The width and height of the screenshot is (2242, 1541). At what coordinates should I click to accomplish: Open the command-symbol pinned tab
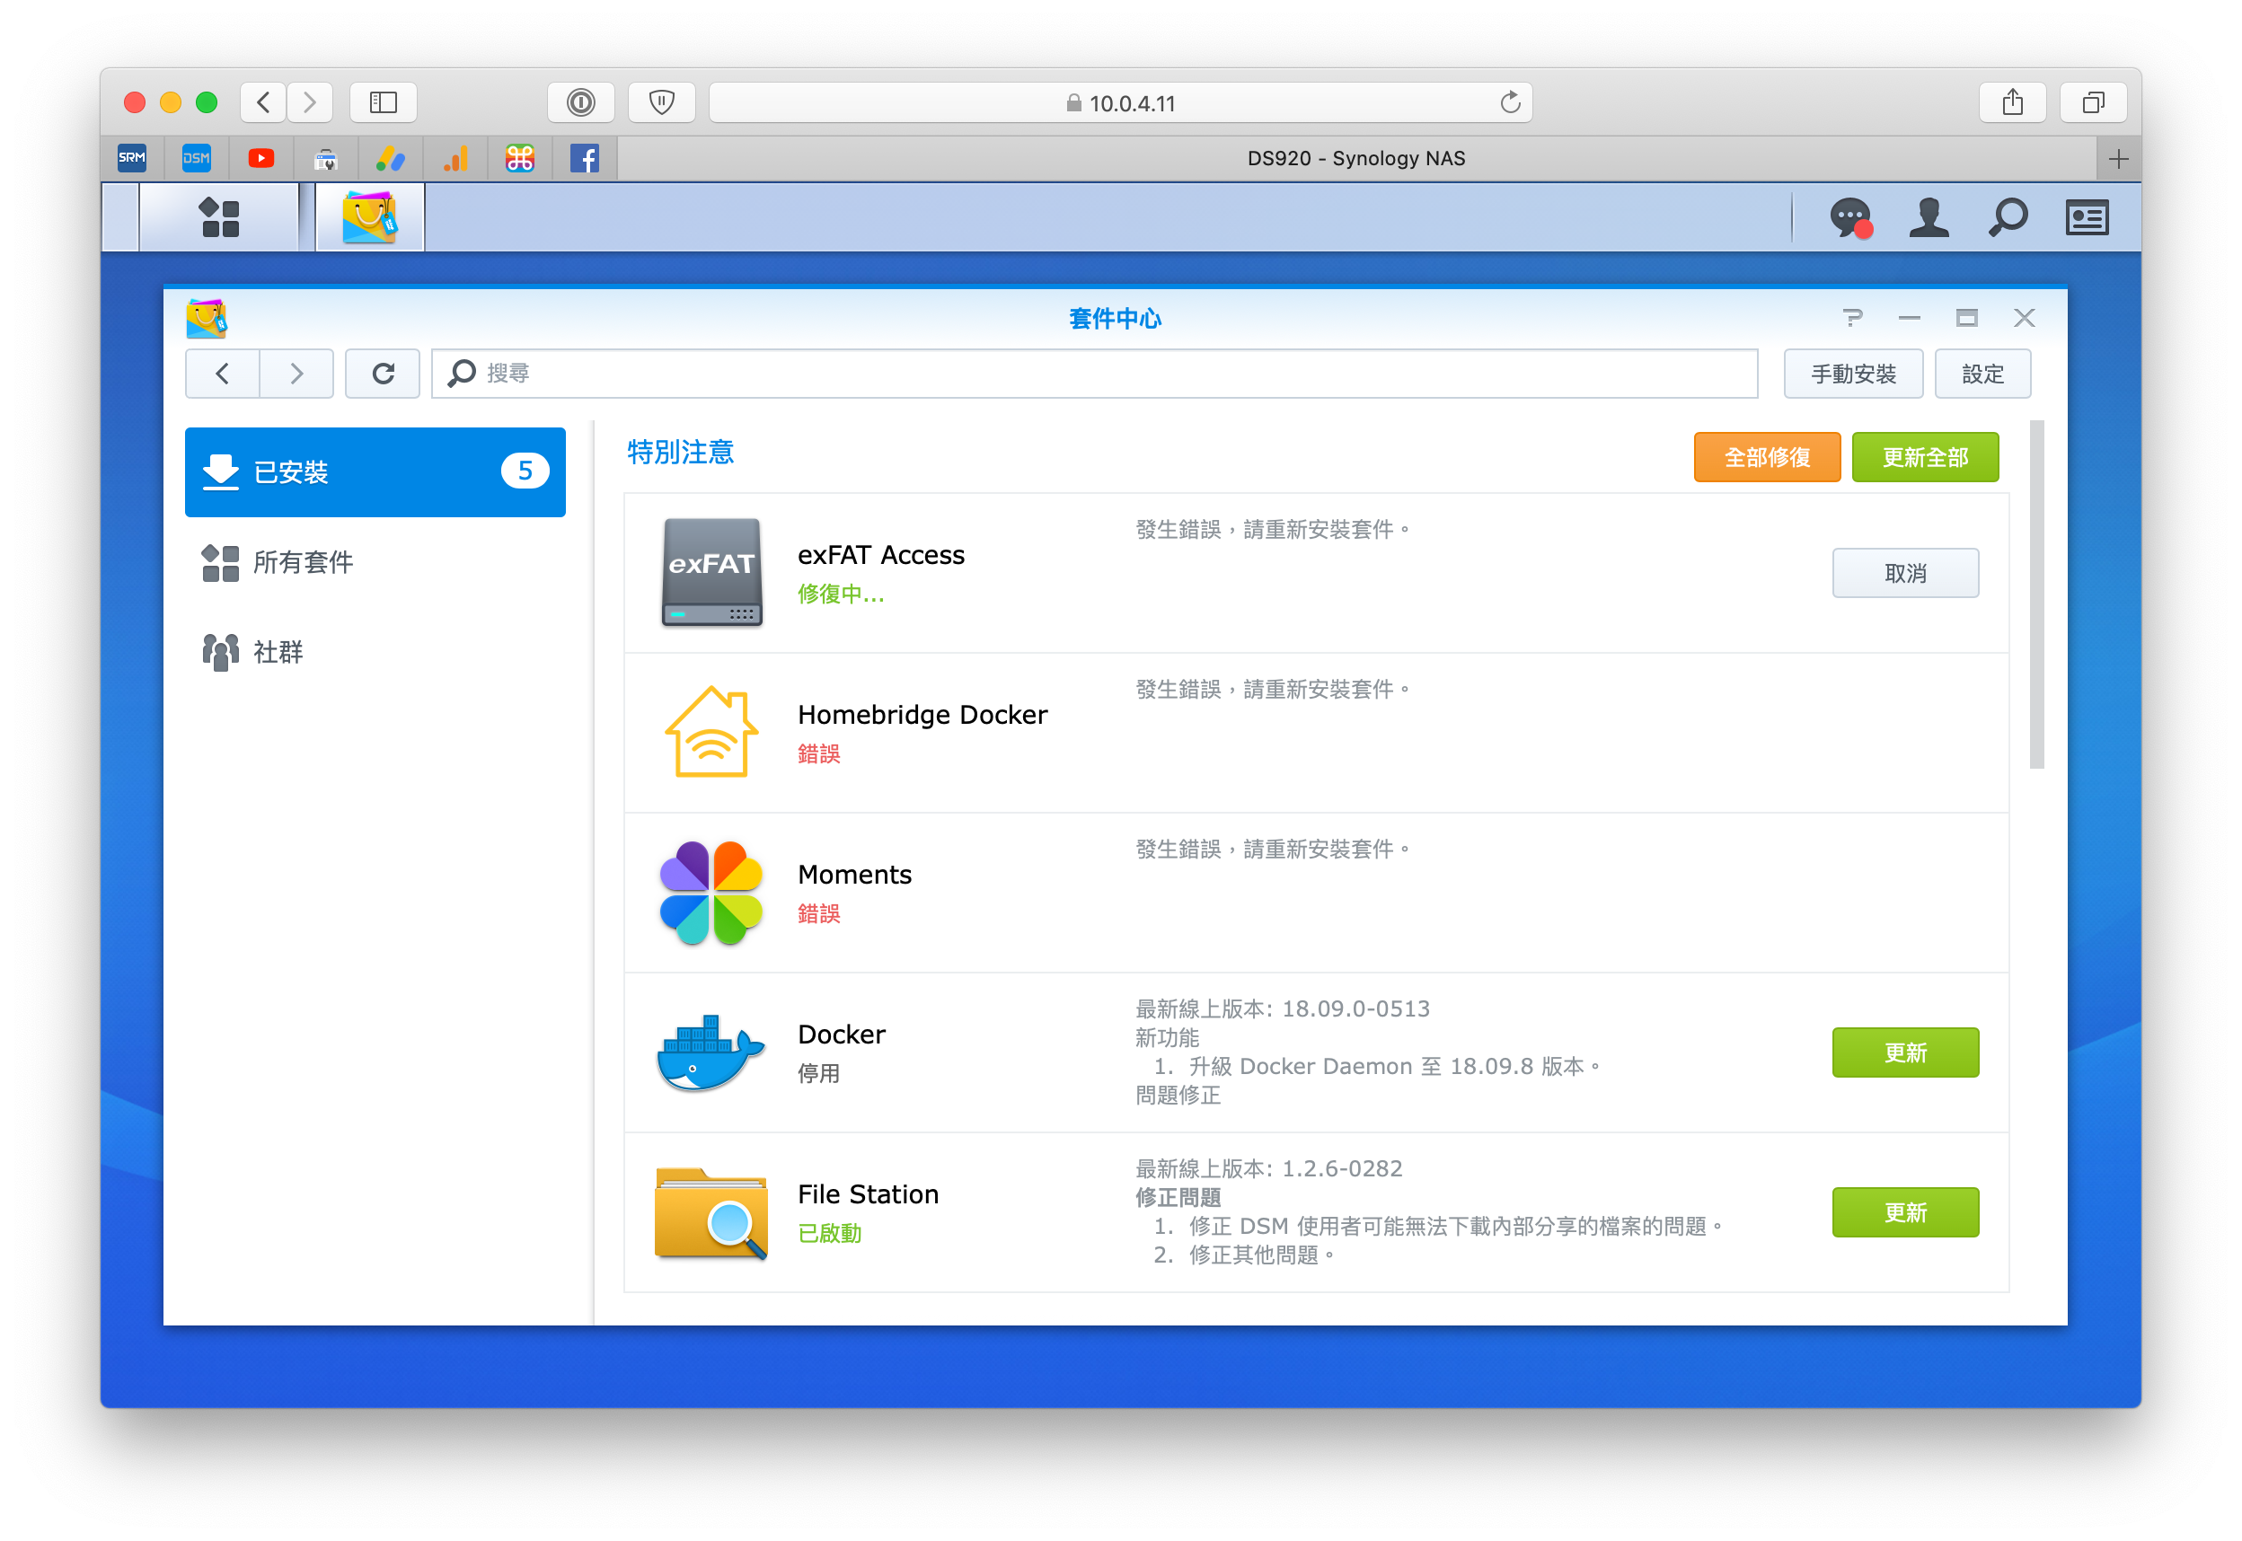[519, 157]
